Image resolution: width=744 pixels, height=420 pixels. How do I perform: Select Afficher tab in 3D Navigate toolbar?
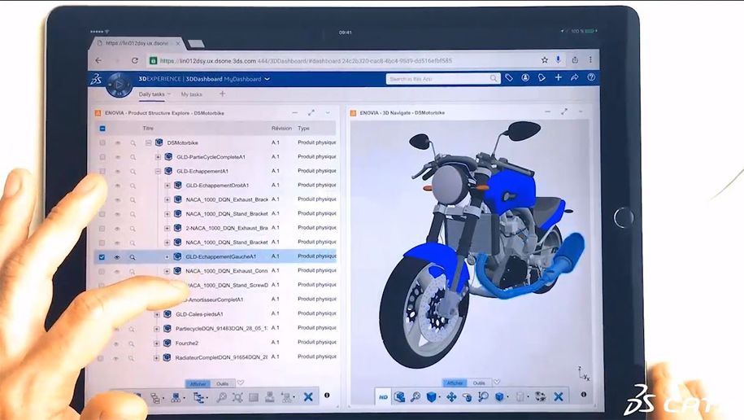[x=455, y=383]
